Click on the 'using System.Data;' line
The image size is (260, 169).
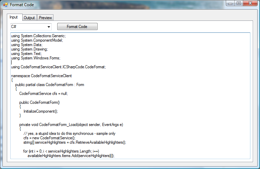coord(27,45)
